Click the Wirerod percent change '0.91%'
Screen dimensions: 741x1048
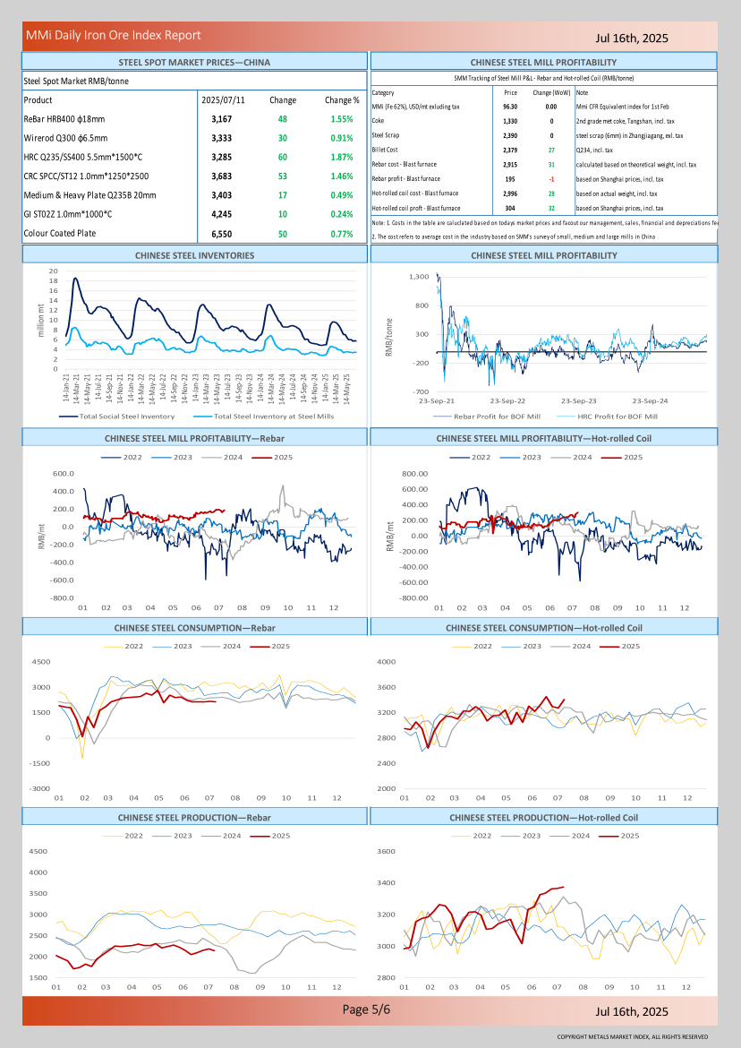click(342, 138)
